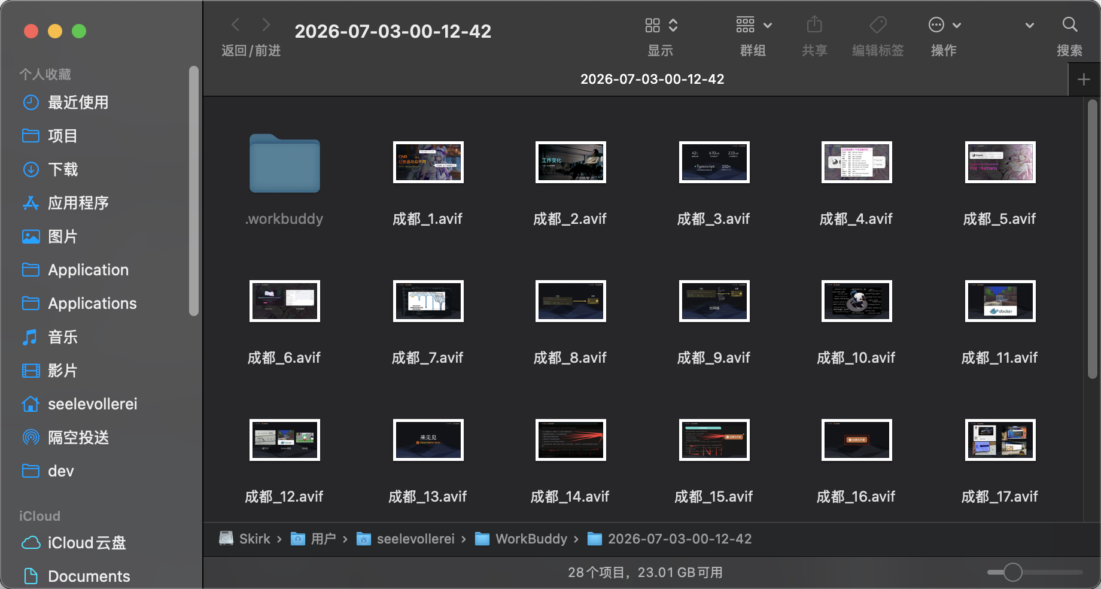Viewport: 1101px width, 589px height.
Task: Add a new tab with plus button
Action: (x=1084, y=80)
